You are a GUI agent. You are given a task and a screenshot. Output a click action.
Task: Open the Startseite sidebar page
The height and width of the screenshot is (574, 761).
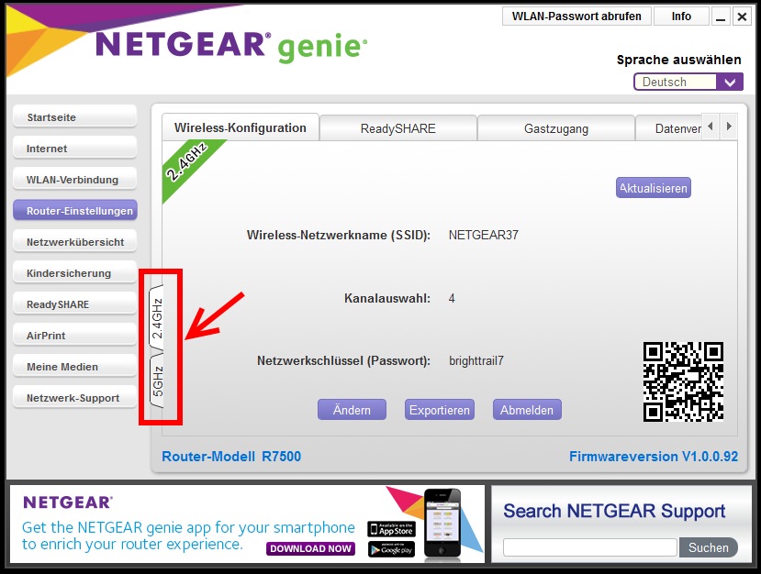(74, 116)
